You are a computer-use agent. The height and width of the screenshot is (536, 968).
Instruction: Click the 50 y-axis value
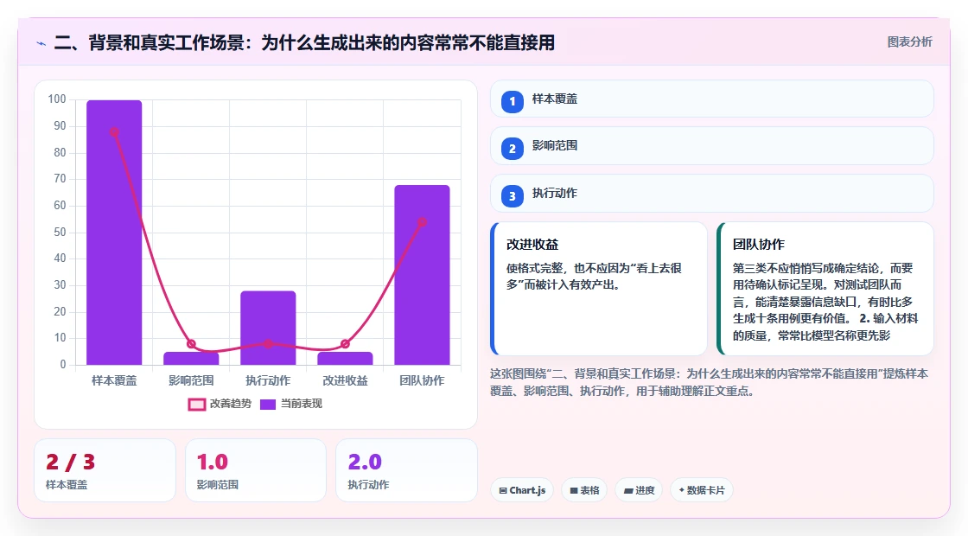(60, 233)
